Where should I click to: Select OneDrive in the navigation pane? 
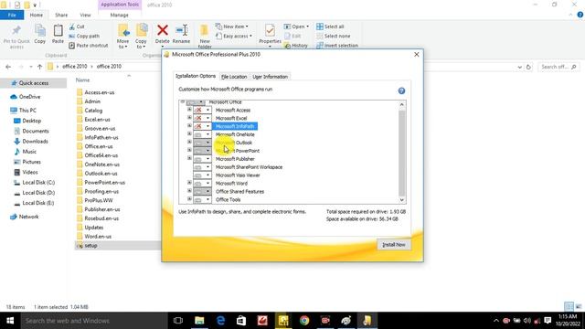pos(29,97)
